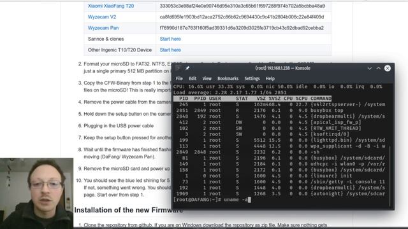
Task: Click the '/sbin/getty -L console' row
Action: (x=279, y=182)
